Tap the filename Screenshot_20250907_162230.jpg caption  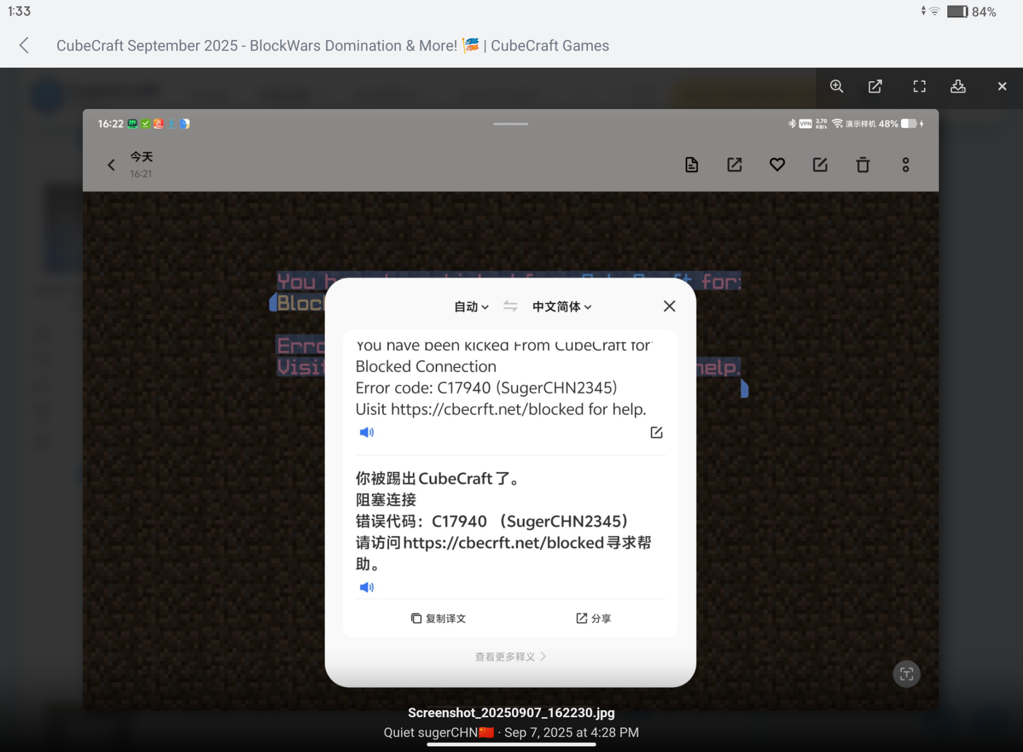click(x=511, y=713)
